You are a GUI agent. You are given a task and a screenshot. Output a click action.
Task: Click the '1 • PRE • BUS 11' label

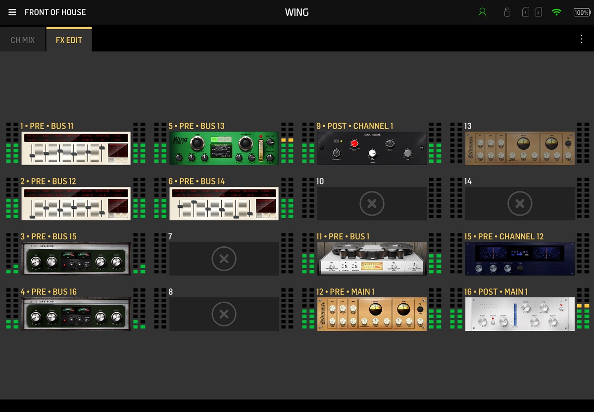(47, 126)
